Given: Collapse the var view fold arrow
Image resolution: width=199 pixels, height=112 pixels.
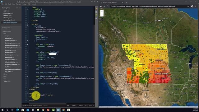Looking at the screenshot, I should point(28,52).
